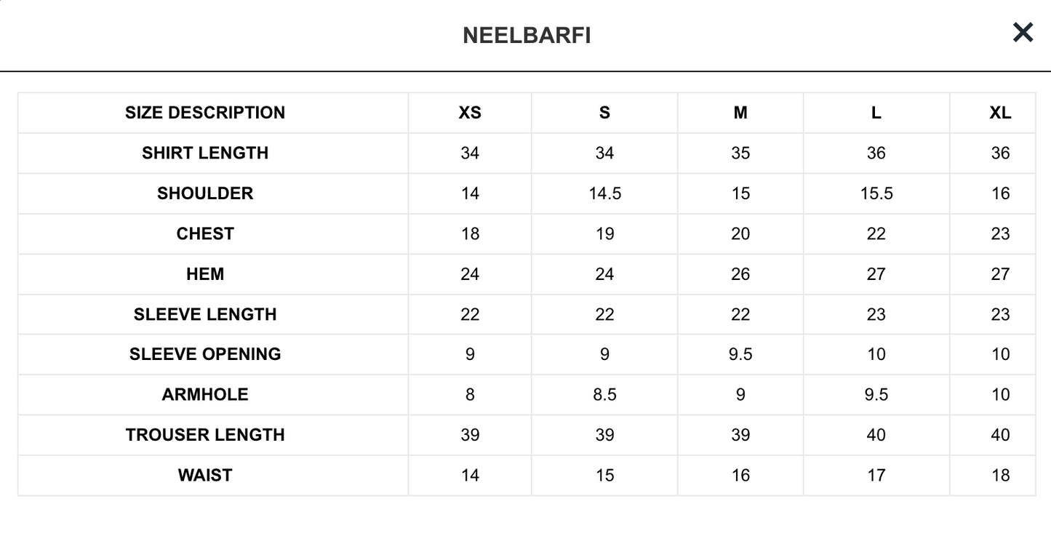Image resolution: width=1051 pixels, height=536 pixels.
Task: Click the XL size column header
Action: click(1000, 113)
